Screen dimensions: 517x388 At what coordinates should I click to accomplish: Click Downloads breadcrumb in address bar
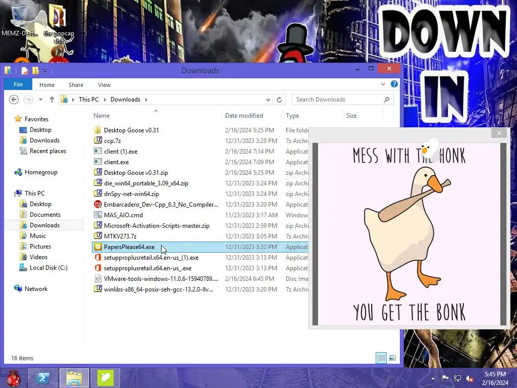click(x=125, y=100)
